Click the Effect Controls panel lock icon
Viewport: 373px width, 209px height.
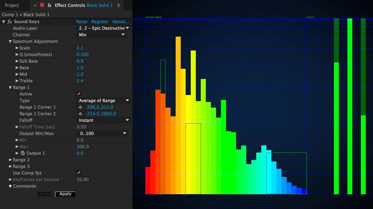pyautogui.click(x=49, y=5)
